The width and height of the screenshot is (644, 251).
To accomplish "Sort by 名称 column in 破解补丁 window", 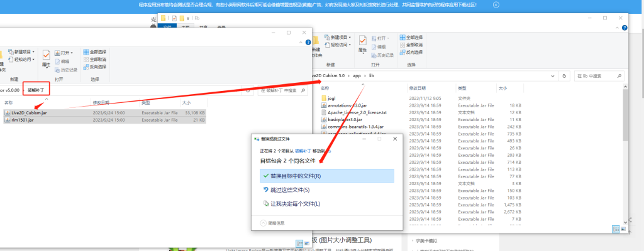I will point(9,102).
